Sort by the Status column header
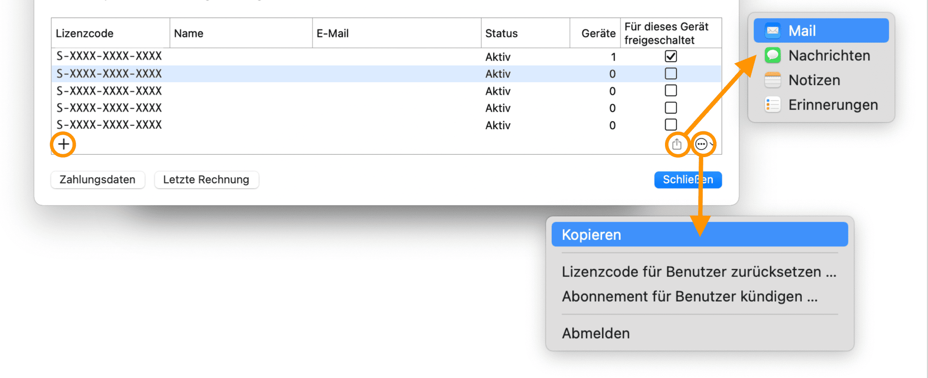This screenshot has height=378, width=928. pyautogui.click(x=501, y=33)
